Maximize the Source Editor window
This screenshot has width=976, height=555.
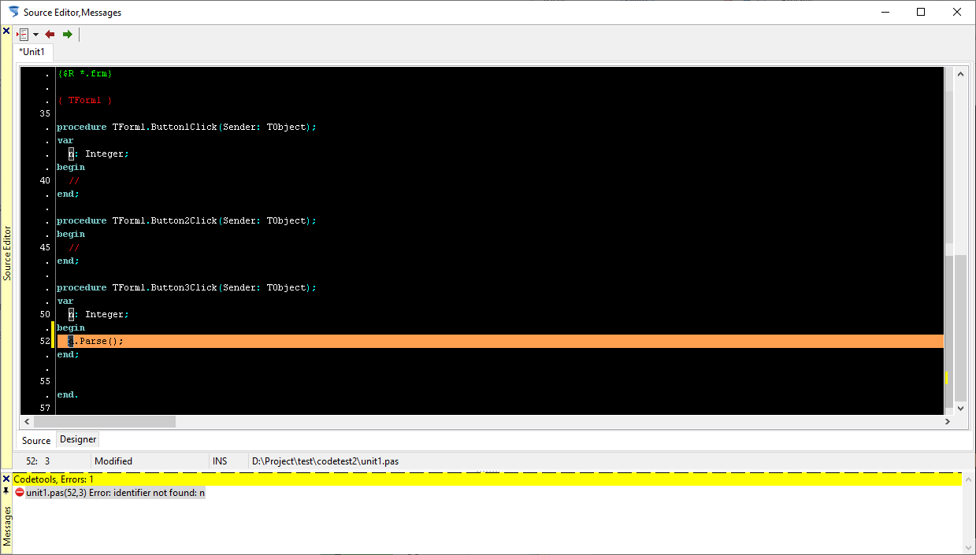(x=921, y=12)
